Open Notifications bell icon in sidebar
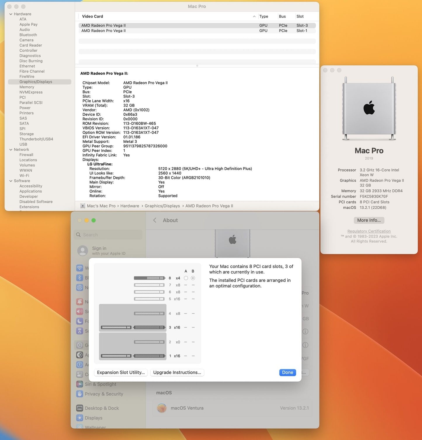Screen dimensions: 422x440 (x=79, y=302)
